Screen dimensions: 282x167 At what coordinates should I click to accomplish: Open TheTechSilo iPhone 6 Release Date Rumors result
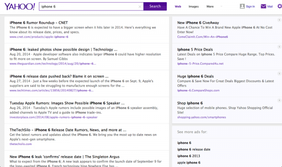[68, 130]
